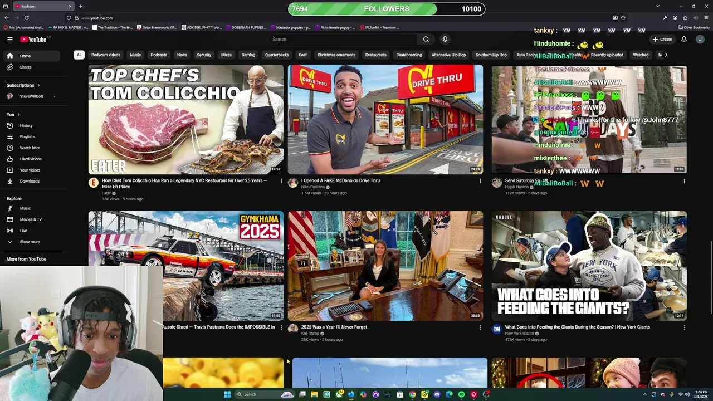Open the notifications bell
The width and height of the screenshot is (713, 401).
(x=683, y=39)
